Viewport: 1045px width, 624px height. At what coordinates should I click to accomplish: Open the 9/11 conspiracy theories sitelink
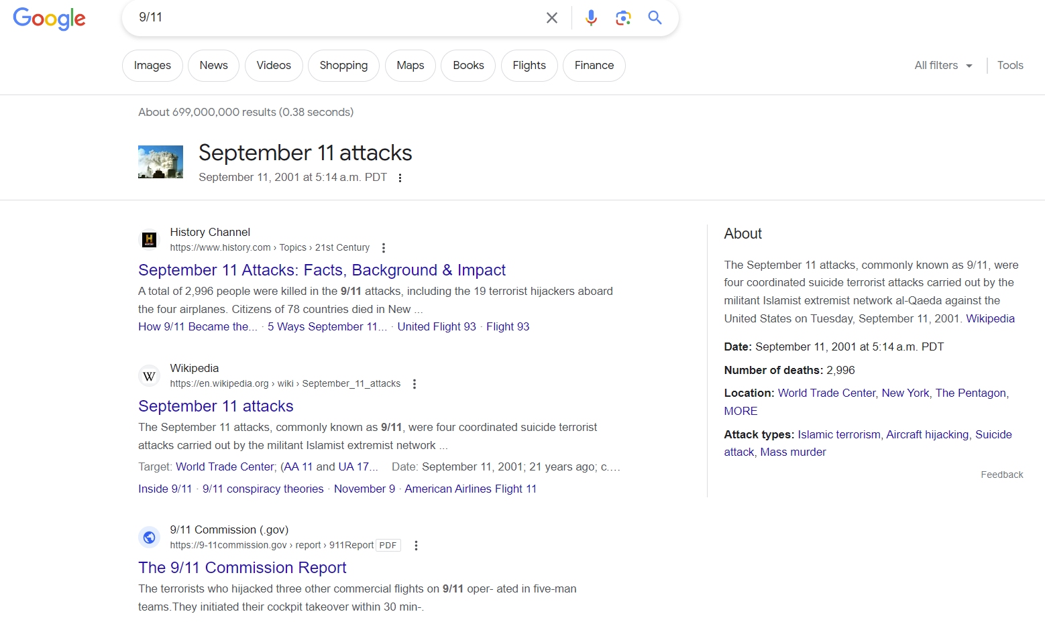tap(263, 489)
